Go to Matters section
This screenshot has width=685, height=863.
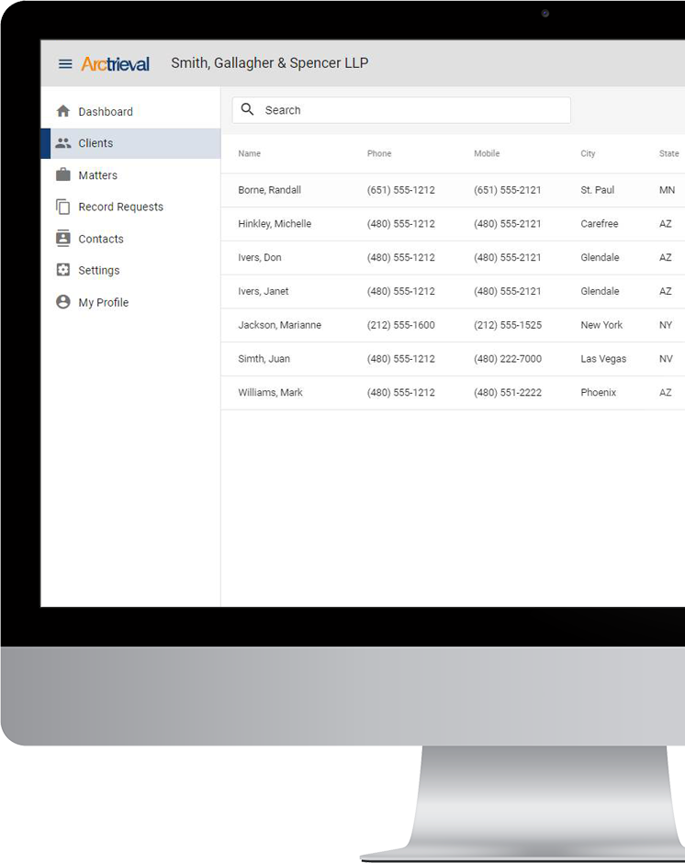point(131,175)
